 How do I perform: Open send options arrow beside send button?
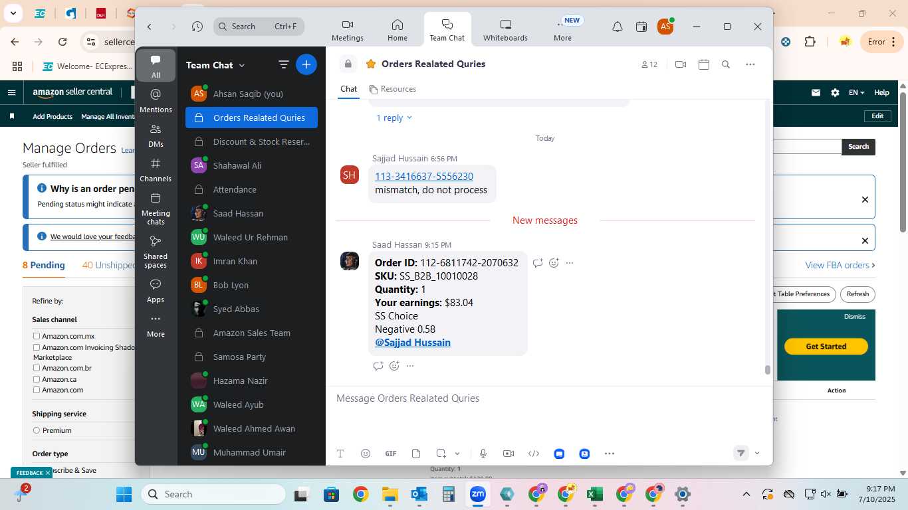click(x=757, y=454)
